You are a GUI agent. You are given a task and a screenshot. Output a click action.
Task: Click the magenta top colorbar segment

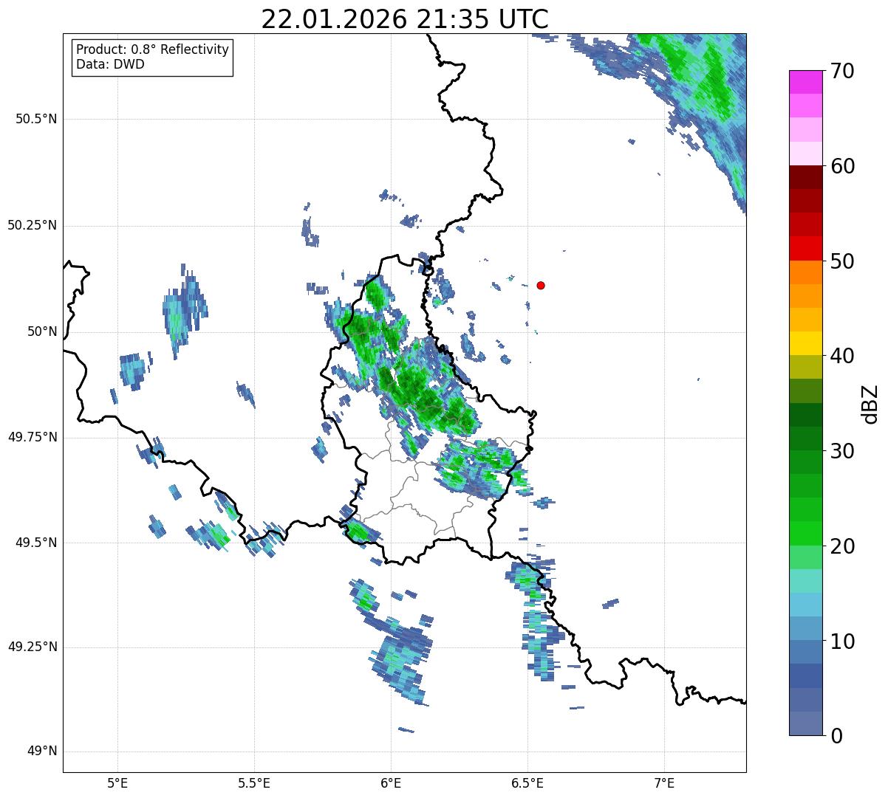pos(806,82)
